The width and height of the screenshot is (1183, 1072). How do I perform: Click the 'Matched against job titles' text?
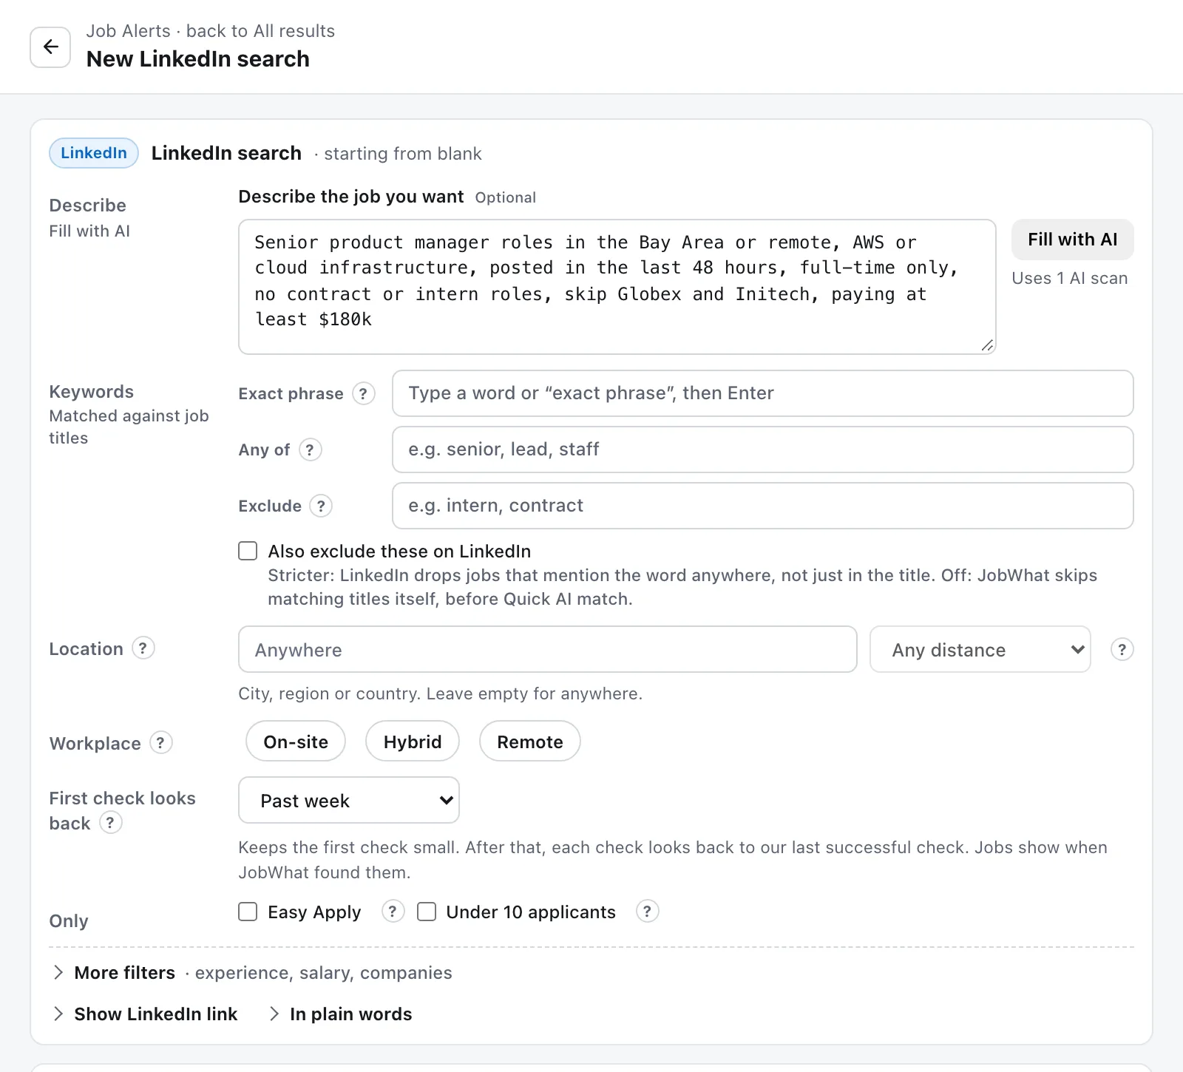pos(129,427)
